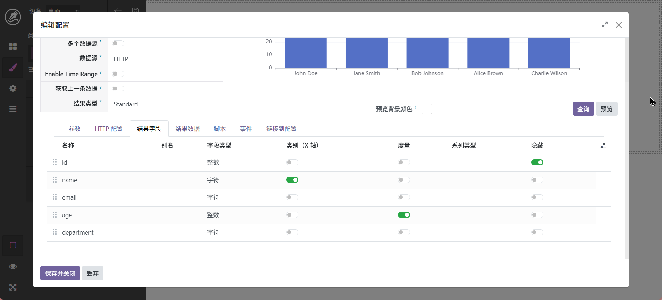Switch to the 结果数据 tab
The image size is (662, 300).
point(187,129)
